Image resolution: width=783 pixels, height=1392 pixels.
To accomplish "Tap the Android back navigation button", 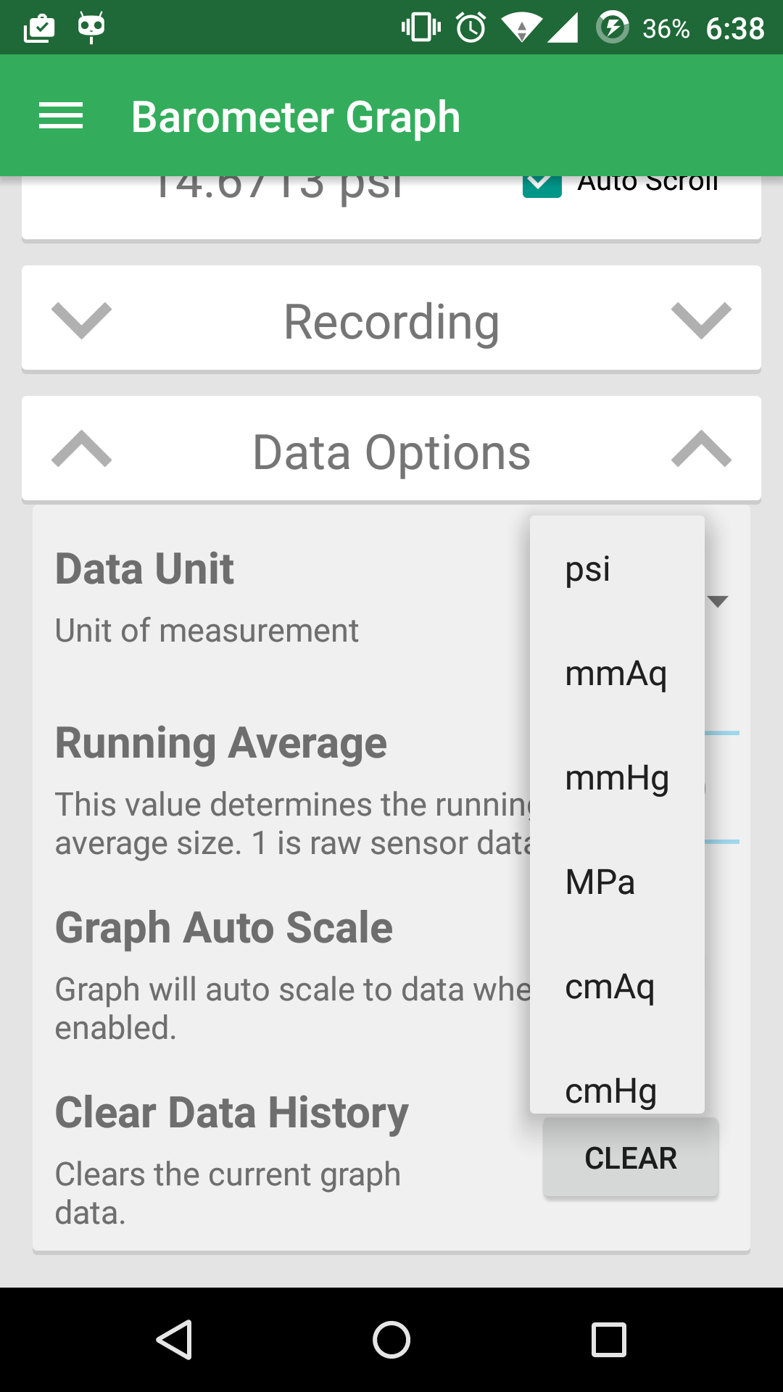I will (174, 1339).
